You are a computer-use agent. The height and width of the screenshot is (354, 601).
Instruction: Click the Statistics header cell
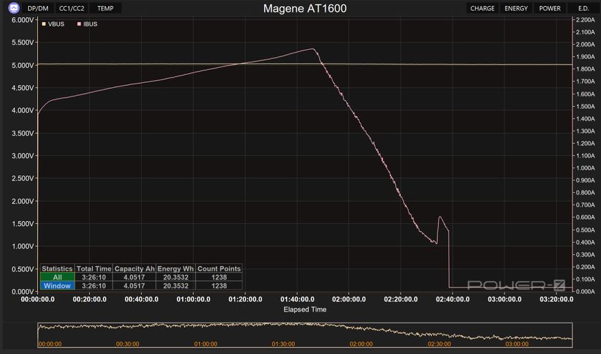[x=57, y=268]
